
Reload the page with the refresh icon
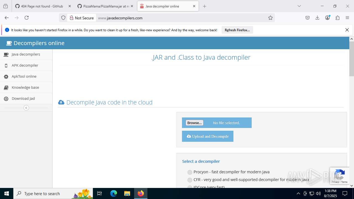27,18
